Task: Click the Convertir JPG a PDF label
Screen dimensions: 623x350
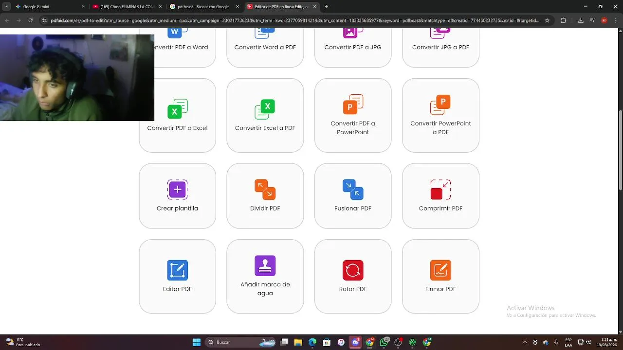Action: pos(440,47)
